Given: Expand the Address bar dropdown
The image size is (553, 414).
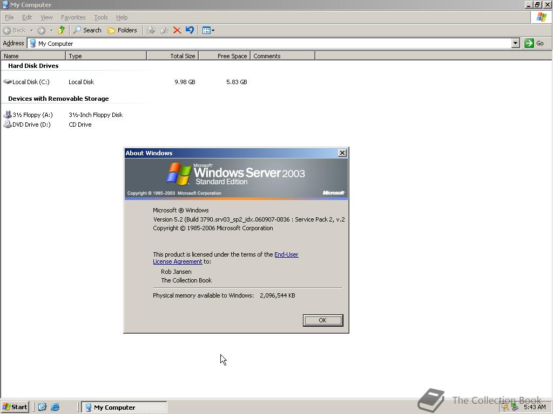Looking at the screenshot, I should click(515, 43).
